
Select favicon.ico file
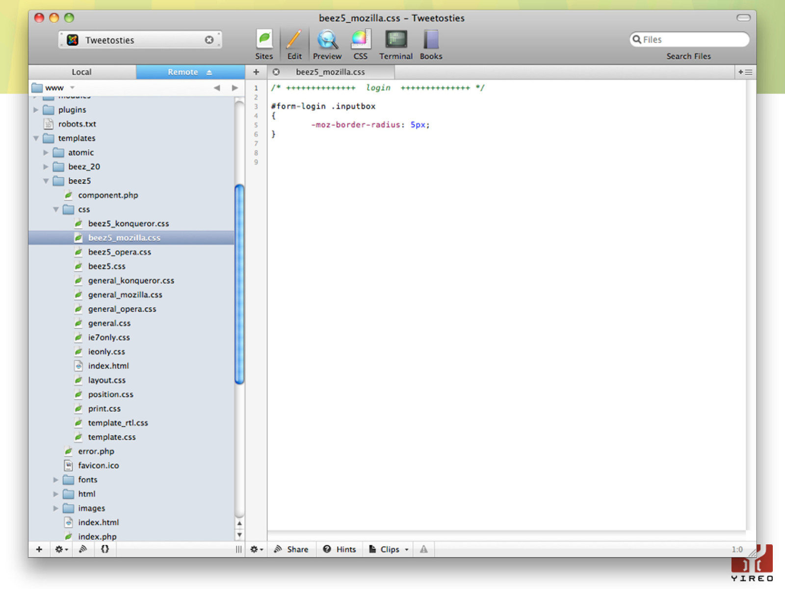pyautogui.click(x=131, y=466)
